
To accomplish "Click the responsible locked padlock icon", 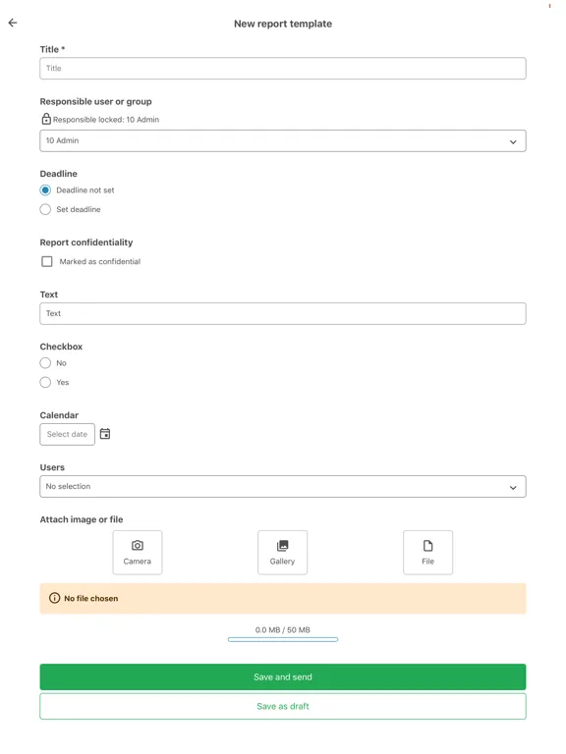I will pos(46,119).
